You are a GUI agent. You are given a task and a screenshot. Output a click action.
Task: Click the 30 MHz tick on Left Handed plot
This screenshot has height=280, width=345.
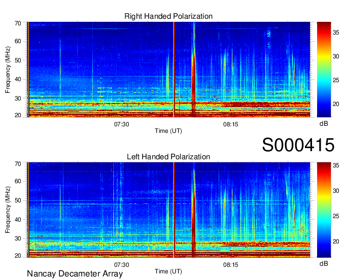point(18,238)
